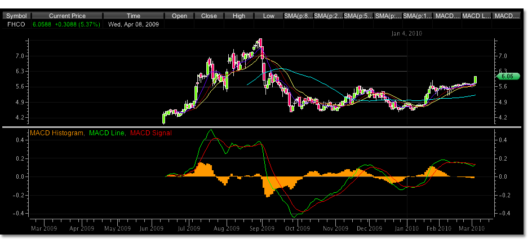The height and width of the screenshot is (243, 532).
Task: Click the Open column header
Action: tap(179, 16)
